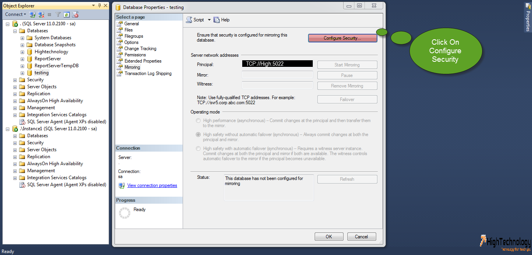Select SQL Server Agent icon under .\Instance1

click(23, 185)
